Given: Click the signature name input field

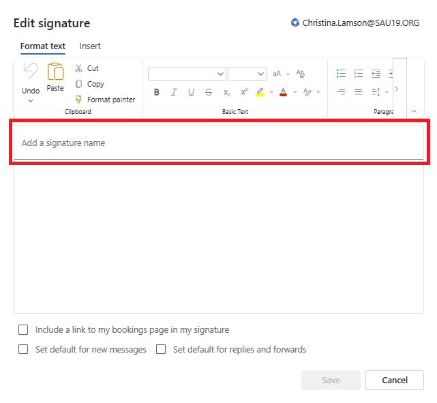Looking at the screenshot, I should click(x=218, y=143).
